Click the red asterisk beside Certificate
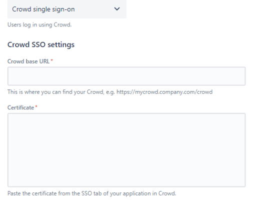 click(36, 106)
